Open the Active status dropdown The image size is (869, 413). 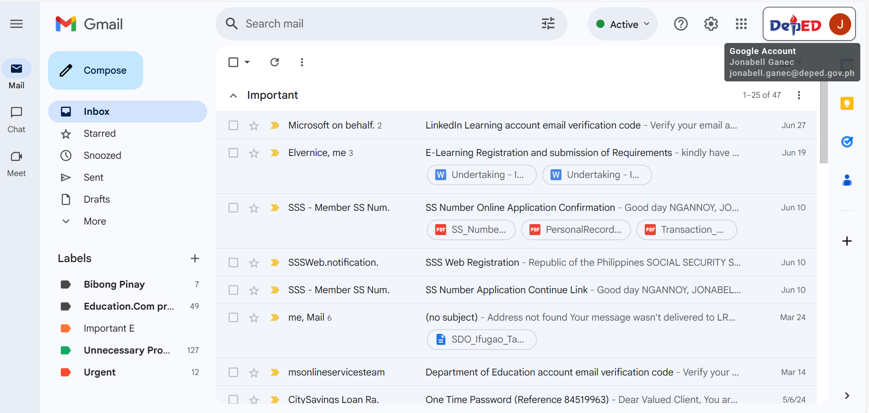[623, 24]
